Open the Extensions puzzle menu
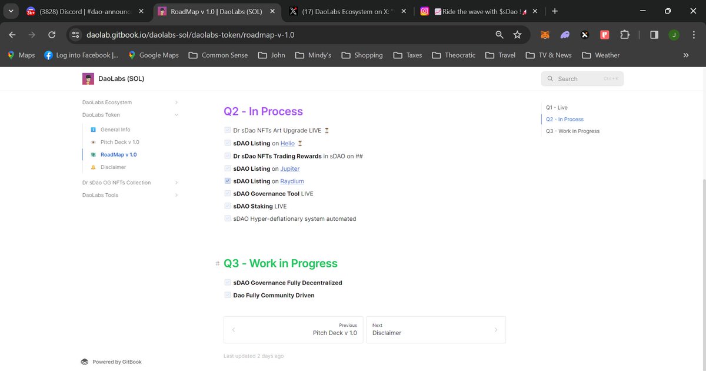 coord(624,35)
